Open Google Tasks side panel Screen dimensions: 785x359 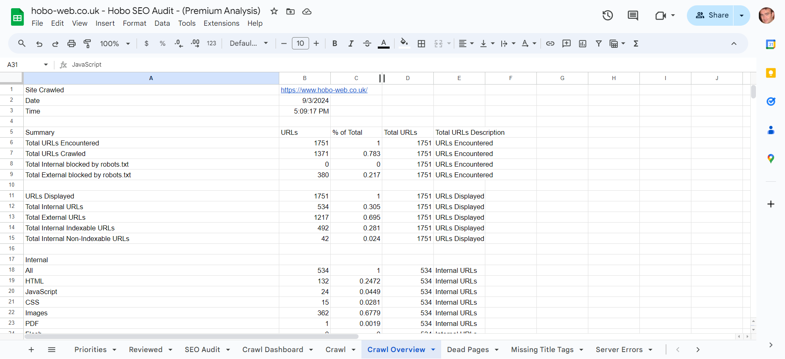771,101
